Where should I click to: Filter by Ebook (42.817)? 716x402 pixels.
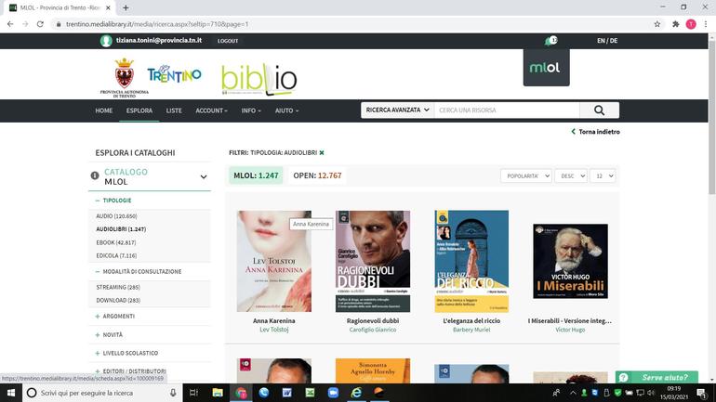116,242
